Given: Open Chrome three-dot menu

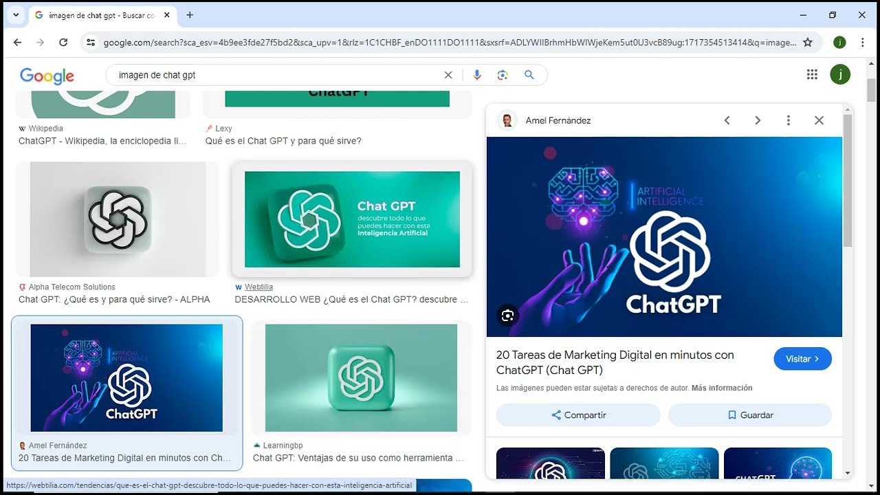Looking at the screenshot, I should [862, 43].
